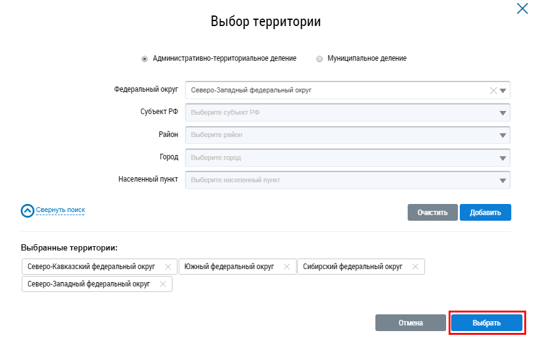Remove Сибирский федеральный округ tag
Viewport: 533px width, 341px height.
(x=415, y=267)
